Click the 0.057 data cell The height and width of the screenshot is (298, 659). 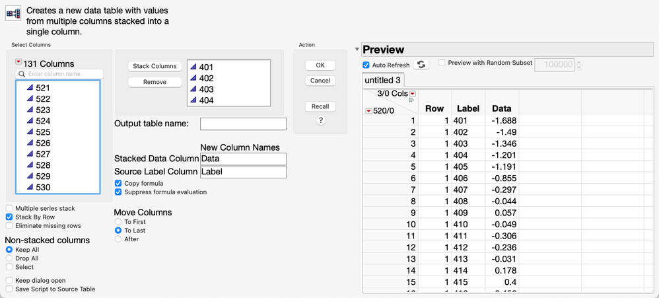(x=503, y=213)
